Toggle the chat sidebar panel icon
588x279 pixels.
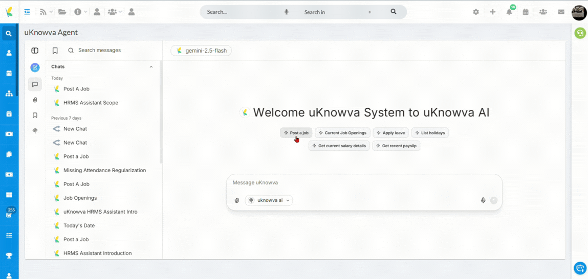click(35, 51)
